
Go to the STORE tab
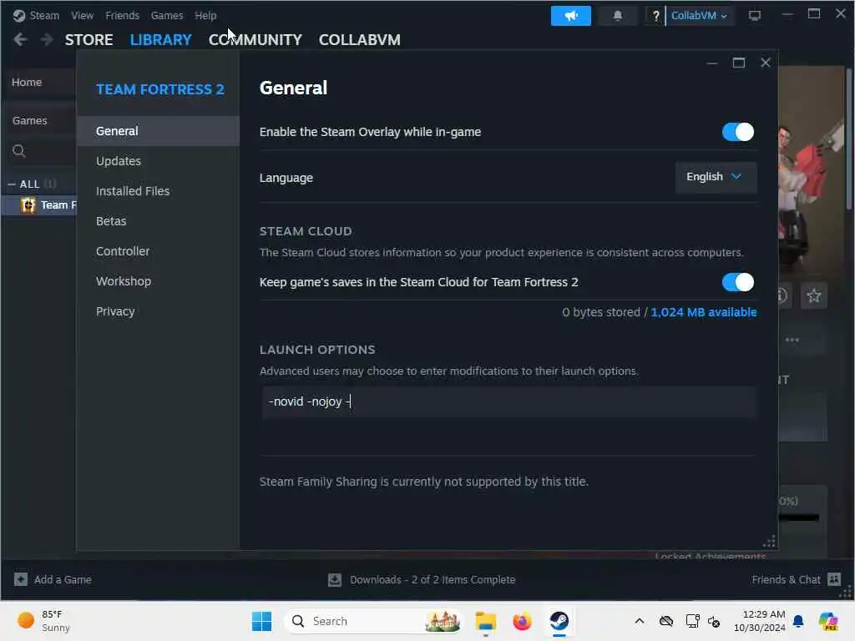click(x=89, y=40)
